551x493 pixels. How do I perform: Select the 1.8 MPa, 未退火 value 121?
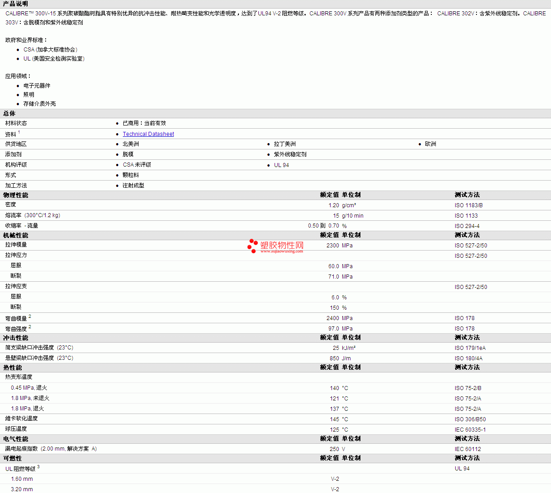[x=334, y=399]
